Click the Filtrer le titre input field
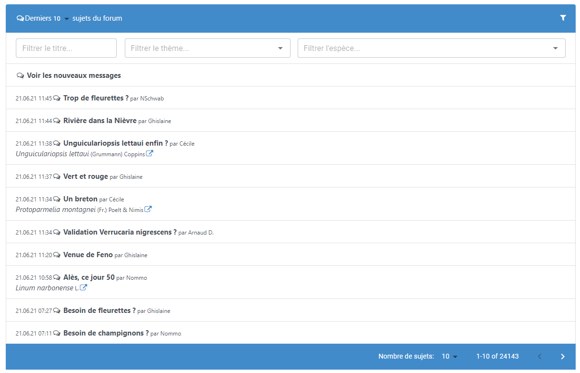Screen dimensions: 580x373 [66, 48]
